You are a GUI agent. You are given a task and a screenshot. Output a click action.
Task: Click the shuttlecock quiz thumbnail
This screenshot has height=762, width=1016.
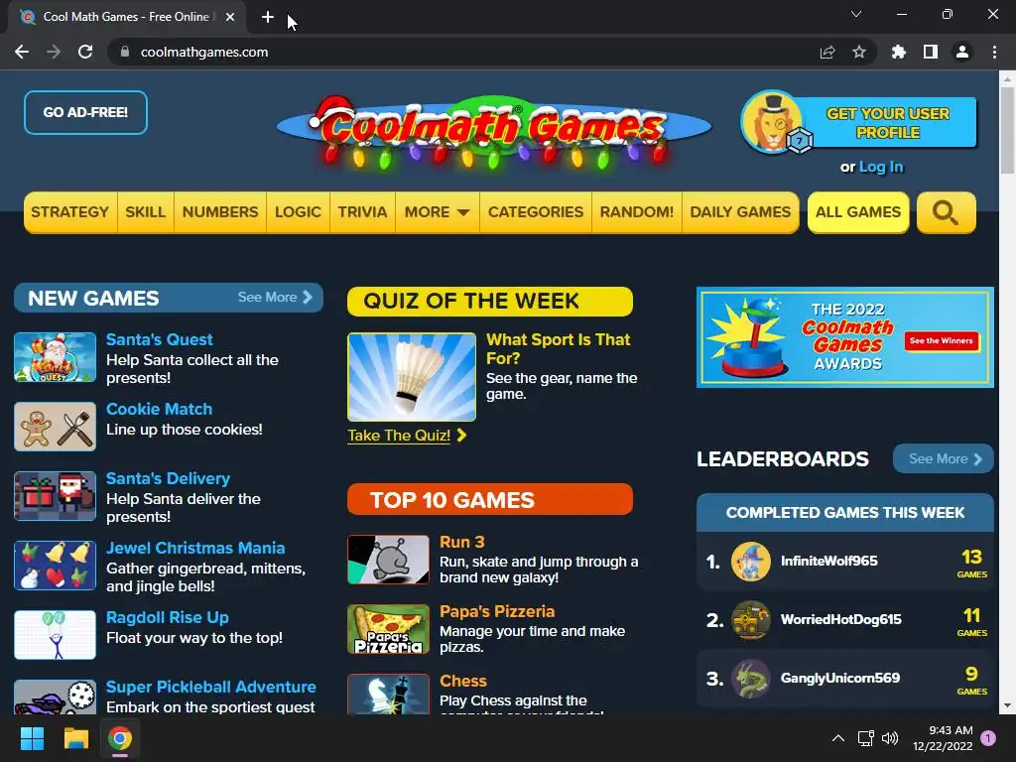[x=412, y=377]
